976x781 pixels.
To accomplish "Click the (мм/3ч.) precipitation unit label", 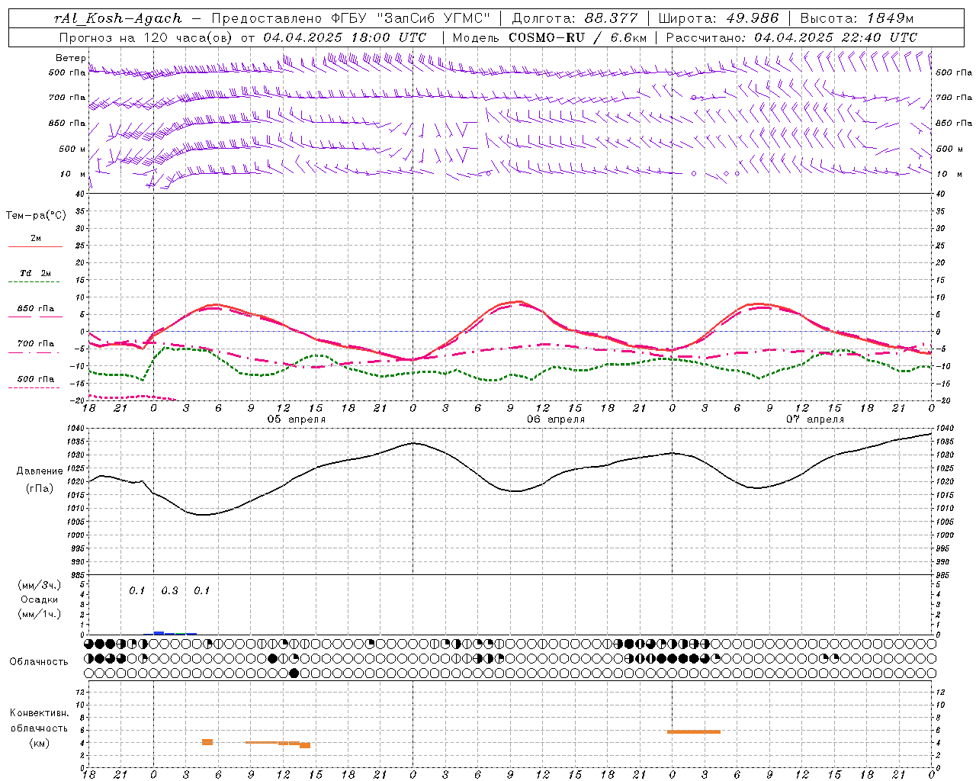I will [40, 585].
